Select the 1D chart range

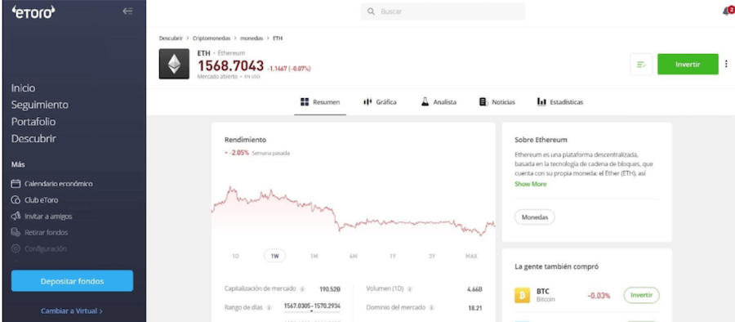pyautogui.click(x=235, y=257)
